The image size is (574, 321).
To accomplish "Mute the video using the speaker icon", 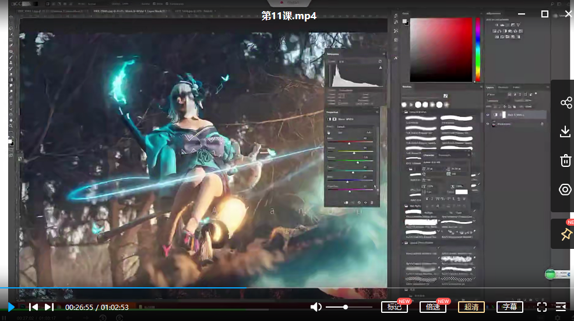I will pos(316,307).
